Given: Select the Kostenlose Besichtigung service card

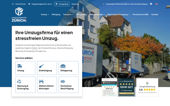Looking at the screenshot, I should [69, 85].
